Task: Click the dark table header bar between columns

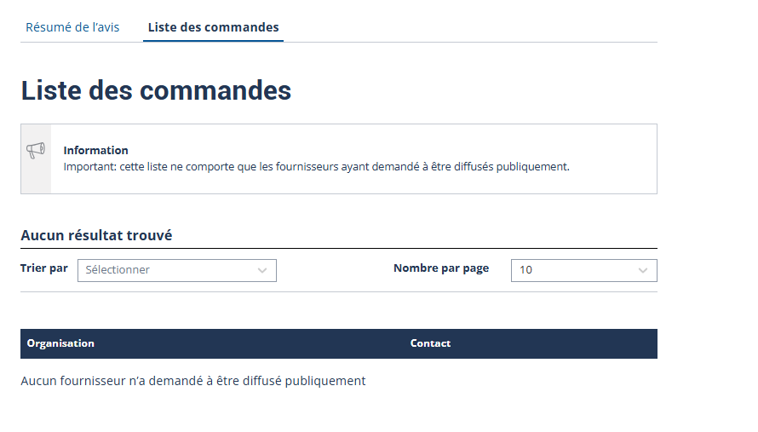Action: (x=251, y=344)
